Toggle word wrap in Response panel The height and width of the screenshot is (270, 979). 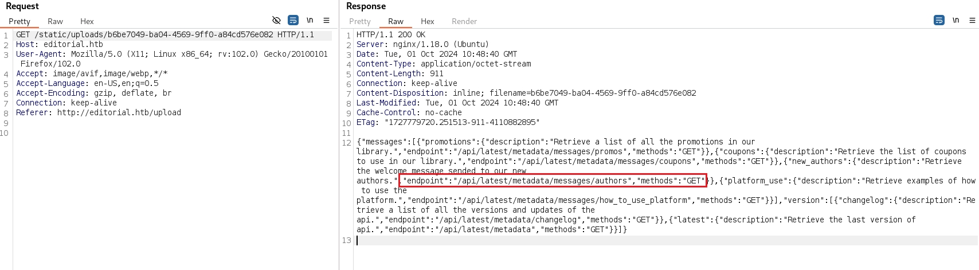(939, 20)
